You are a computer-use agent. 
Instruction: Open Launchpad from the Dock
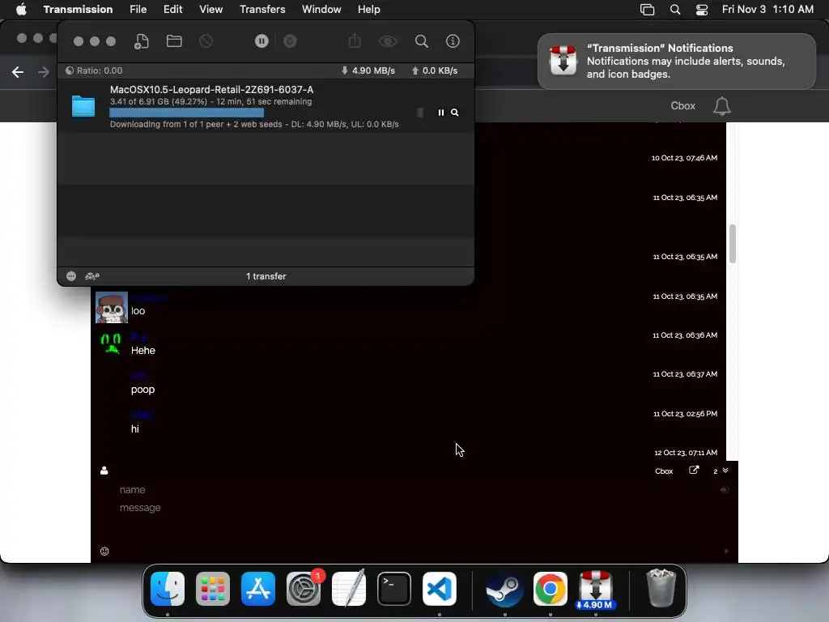click(213, 589)
